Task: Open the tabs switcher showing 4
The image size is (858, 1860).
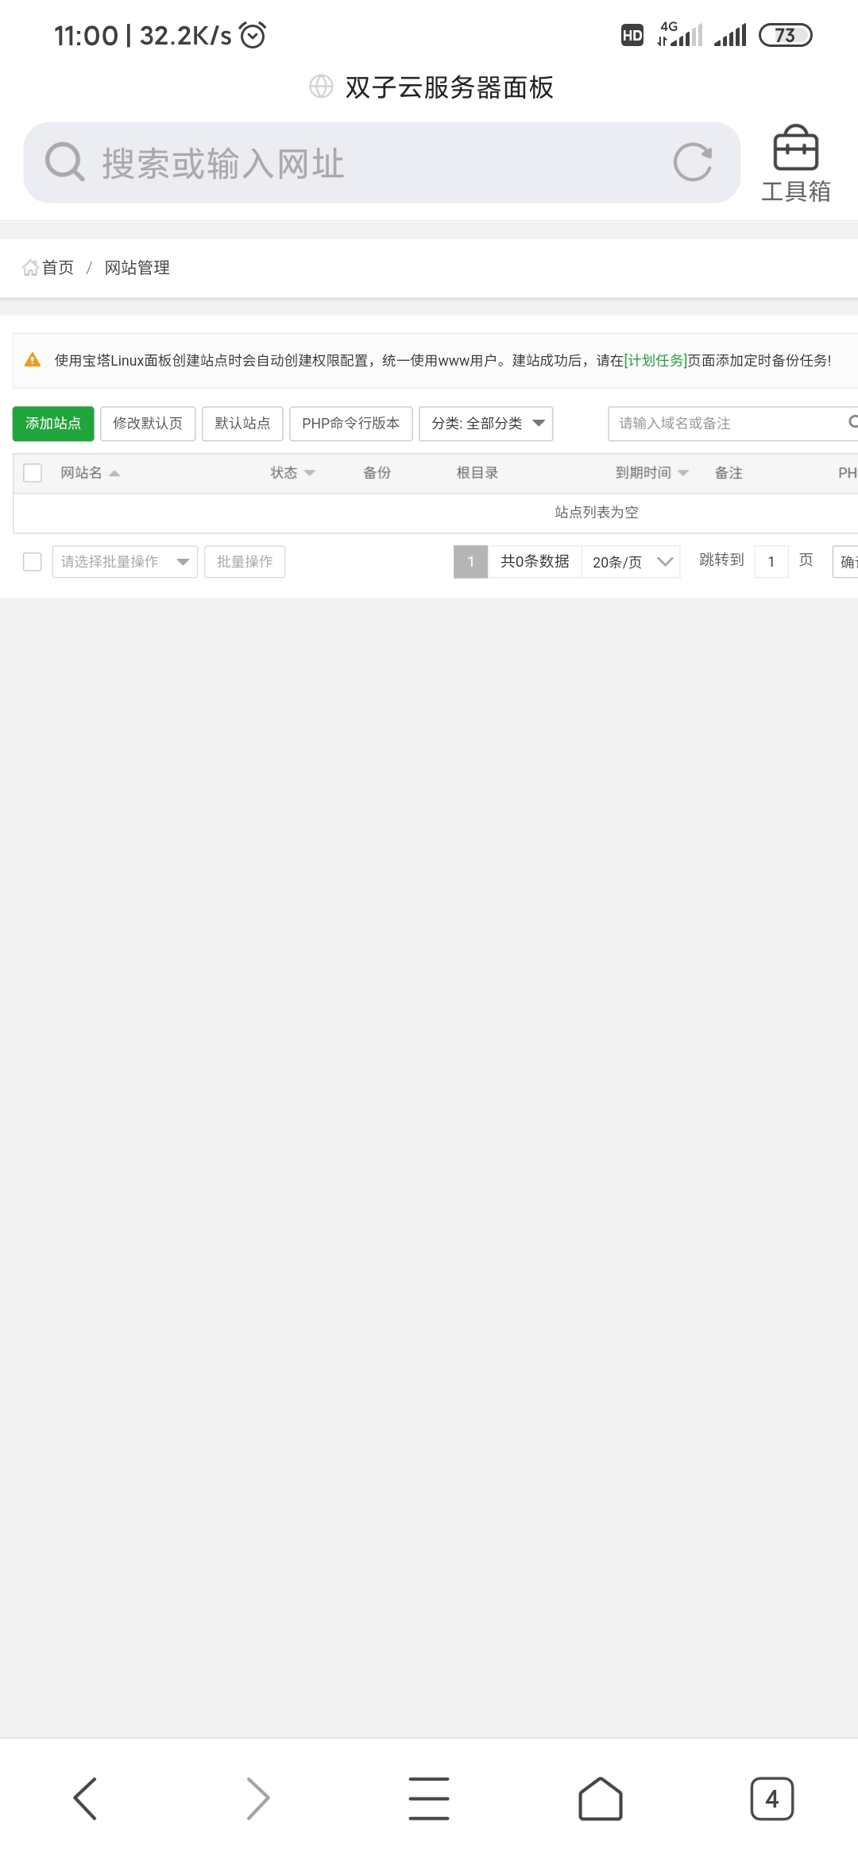Action: coord(772,1798)
